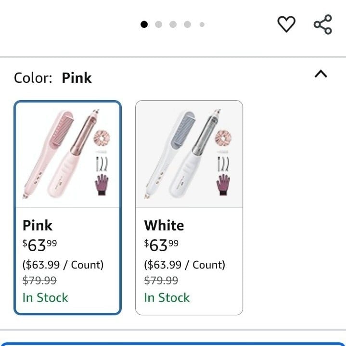Viewport: 346px width, 346px height.
Task: Tap the heart wishlist icon
Action: (x=286, y=24)
